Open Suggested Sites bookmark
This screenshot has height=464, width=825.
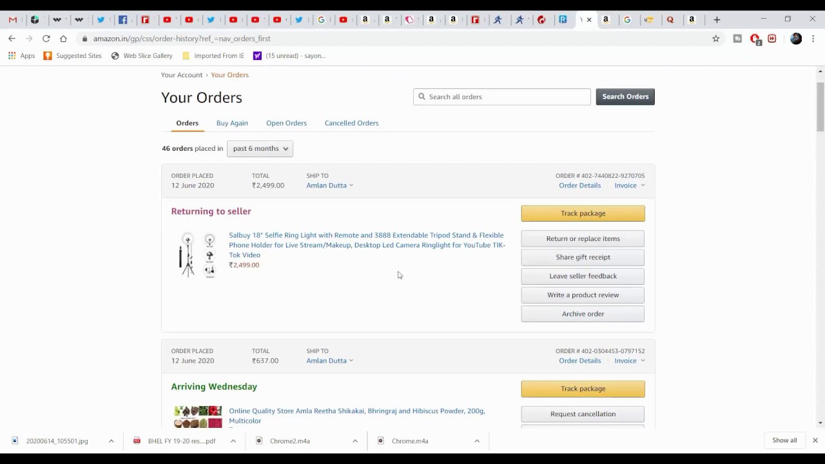[x=72, y=56]
